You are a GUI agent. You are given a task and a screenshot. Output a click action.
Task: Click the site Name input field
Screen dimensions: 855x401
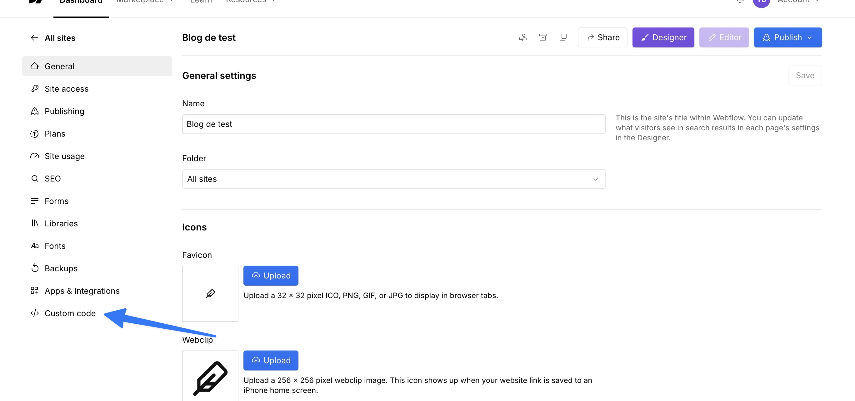point(393,124)
